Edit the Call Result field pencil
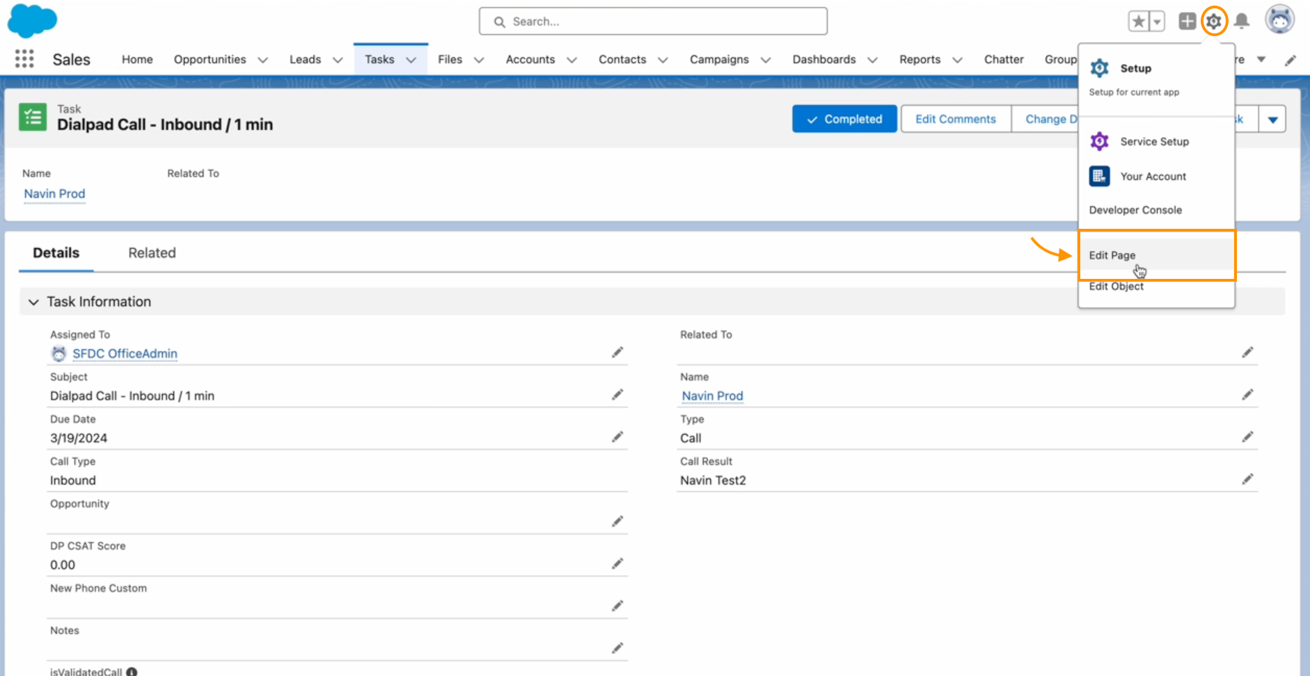This screenshot has height=676, width=1310. [1247, 479]
